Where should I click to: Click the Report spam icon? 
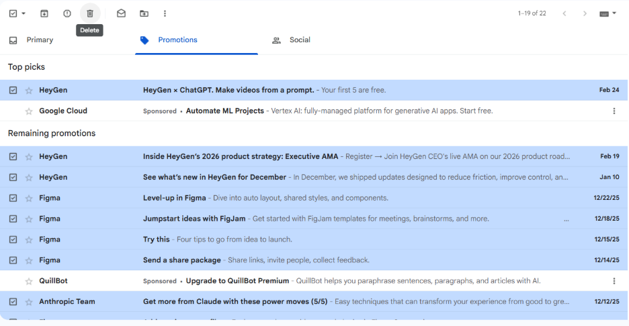pos(67,13)
